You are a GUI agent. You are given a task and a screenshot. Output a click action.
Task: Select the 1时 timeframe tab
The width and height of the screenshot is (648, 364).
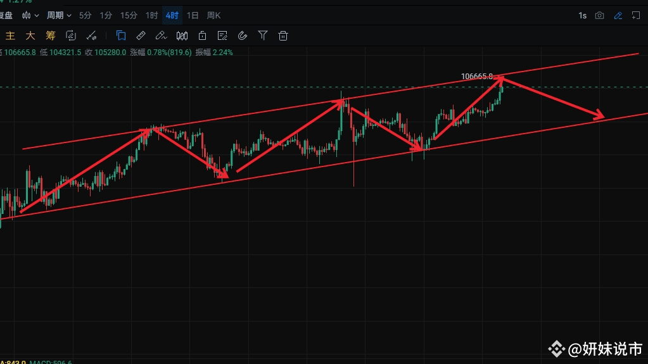(151, 16)
